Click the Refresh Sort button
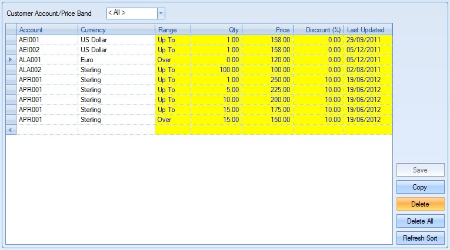Screen dimensions: 450x250 420,238
